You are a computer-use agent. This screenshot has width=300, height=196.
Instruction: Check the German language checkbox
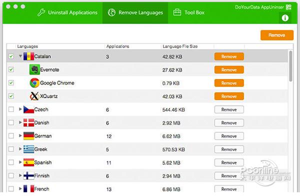[11, 136]
